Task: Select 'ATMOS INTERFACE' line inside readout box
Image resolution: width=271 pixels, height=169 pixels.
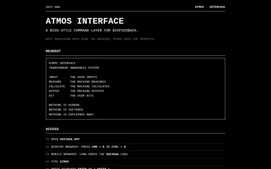Action: coord(62,63)
